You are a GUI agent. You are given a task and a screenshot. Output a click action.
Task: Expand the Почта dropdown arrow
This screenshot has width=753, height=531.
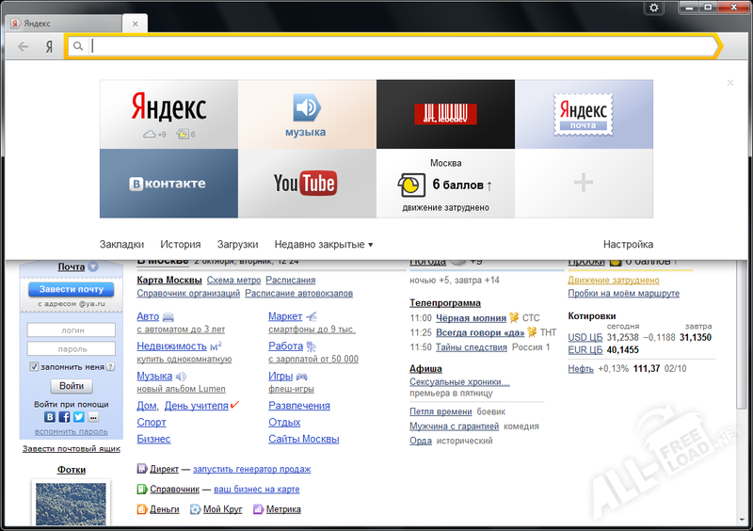[93, 267]
